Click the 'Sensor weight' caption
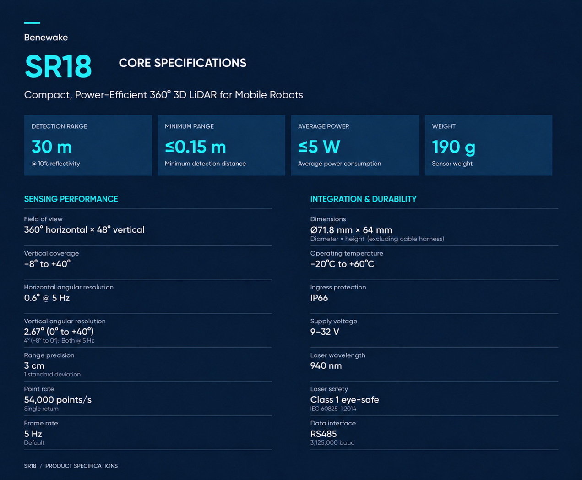Image resolution: width=582 pixels, height=480 pixels. pos(452,164)
